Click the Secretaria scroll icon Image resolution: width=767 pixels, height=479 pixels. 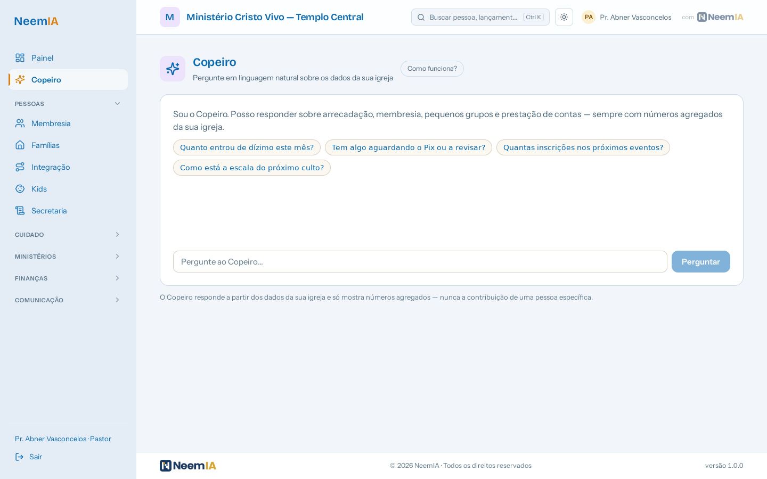coord(20,211)
